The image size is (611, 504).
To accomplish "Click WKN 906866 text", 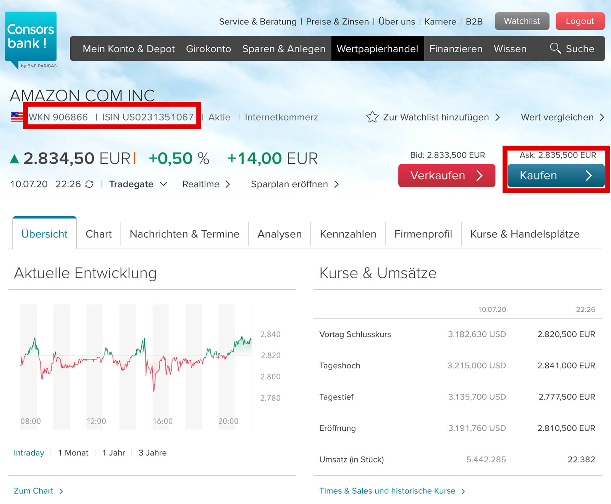I will click(x=58, y=117).
